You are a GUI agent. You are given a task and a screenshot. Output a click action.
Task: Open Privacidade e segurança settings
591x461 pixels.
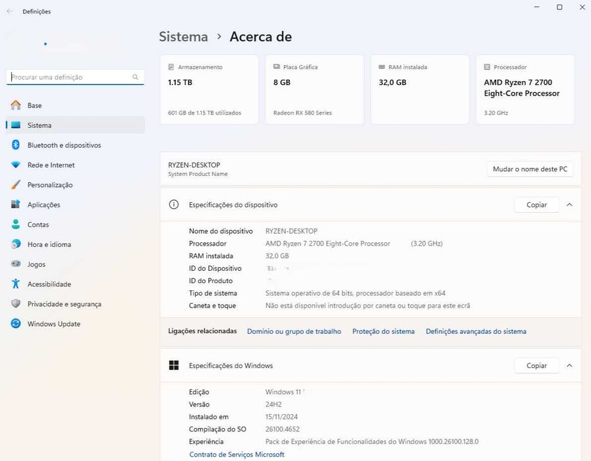[x=75, y=304]
